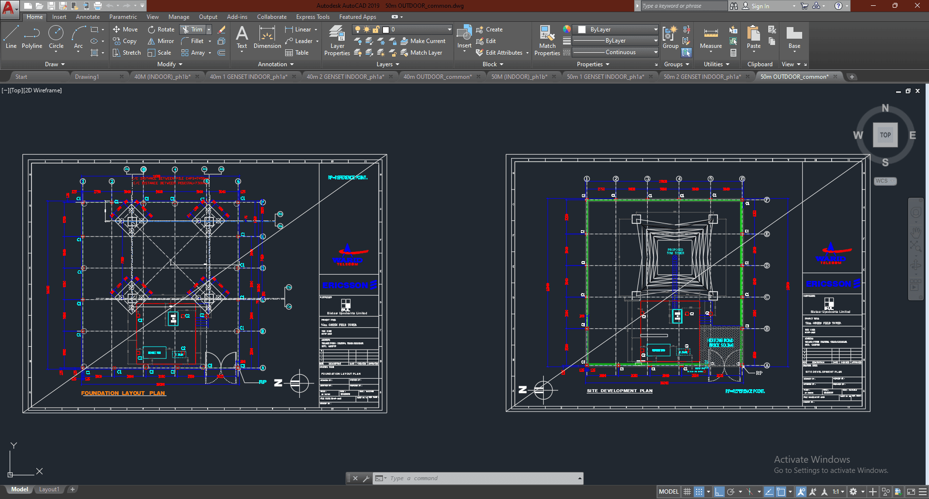Switch to the Drawing1 file tab
The height and width of the screenshot is (499, 929).
(87, 77)
